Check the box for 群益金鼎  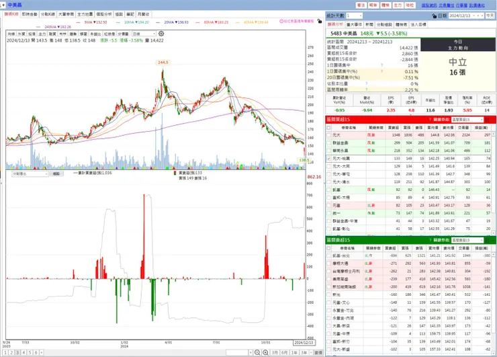(x=328, y=143)
